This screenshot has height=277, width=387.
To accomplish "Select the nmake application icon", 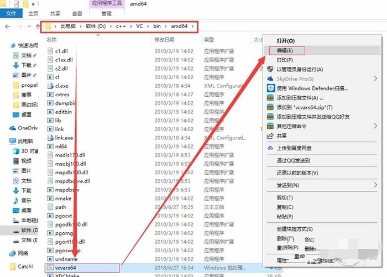I will [50, 198].
